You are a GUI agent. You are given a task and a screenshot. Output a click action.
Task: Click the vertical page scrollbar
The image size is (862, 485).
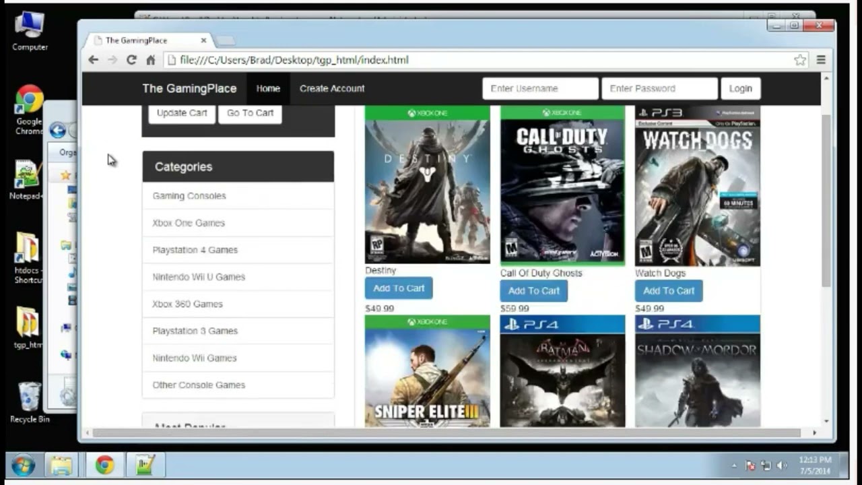[826, 200]
